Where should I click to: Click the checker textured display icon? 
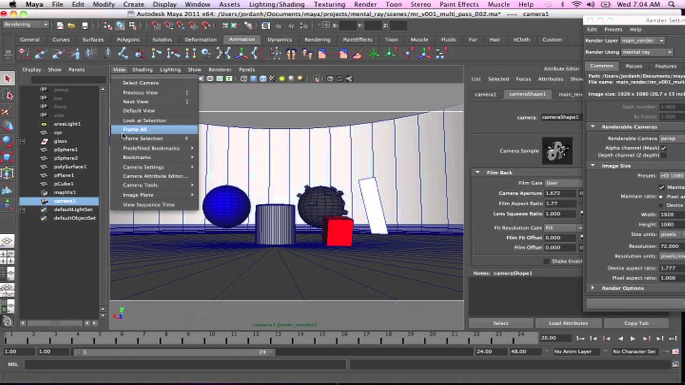click(272, 79)
